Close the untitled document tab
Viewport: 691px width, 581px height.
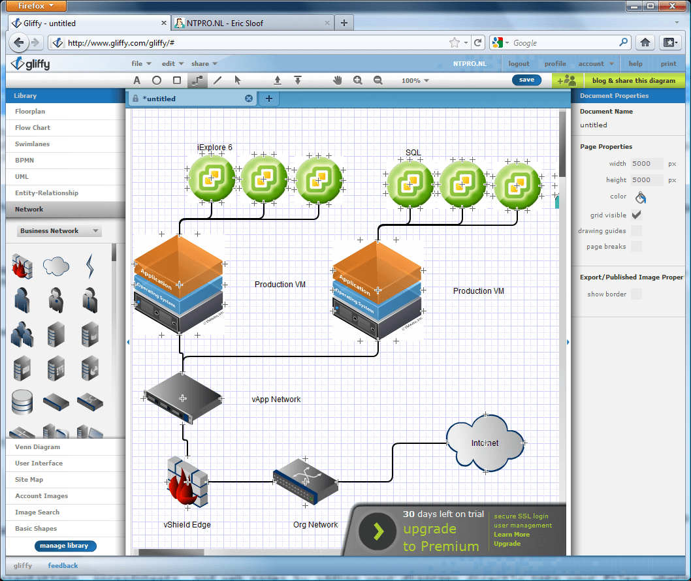click(249, 99)
